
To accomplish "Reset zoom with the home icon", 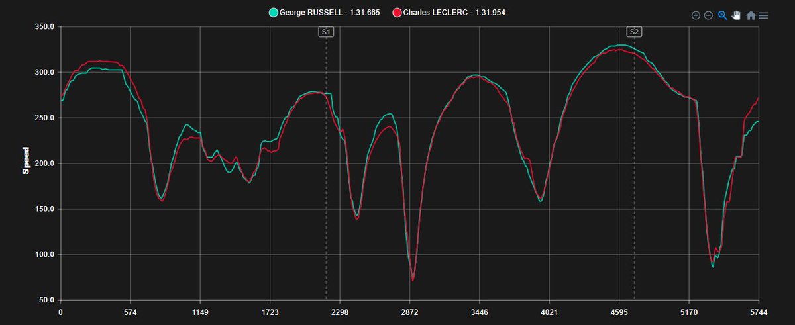I will [x=751, y=15].
